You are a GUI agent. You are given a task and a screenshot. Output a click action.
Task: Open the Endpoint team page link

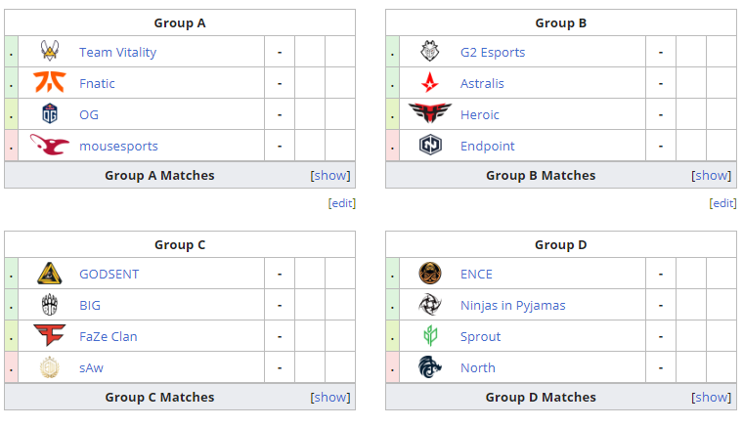(x=487, y=146)
